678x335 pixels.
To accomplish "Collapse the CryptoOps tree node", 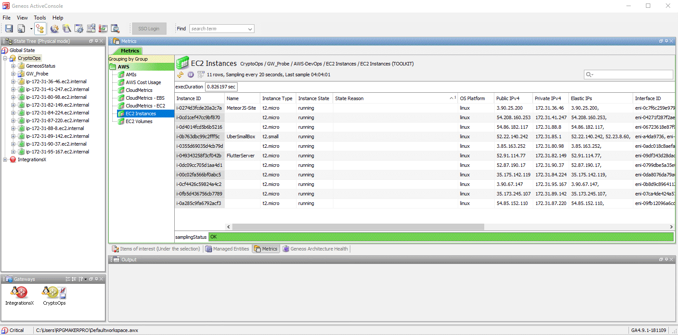I will tap(5, 58).
